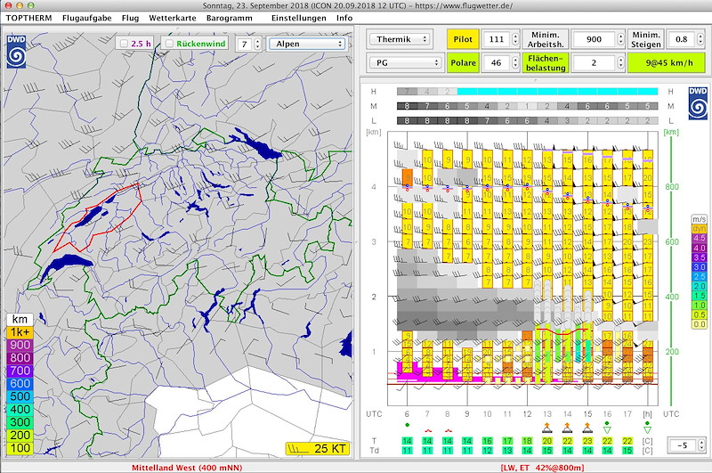Click the yellow Pilot button
The image size is (712, 473).
coord(463,39)
